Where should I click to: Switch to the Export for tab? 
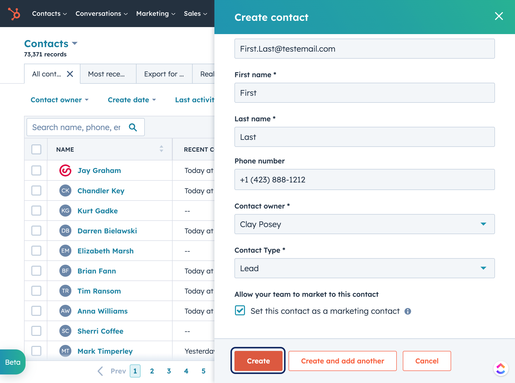(x=164, y=74)
